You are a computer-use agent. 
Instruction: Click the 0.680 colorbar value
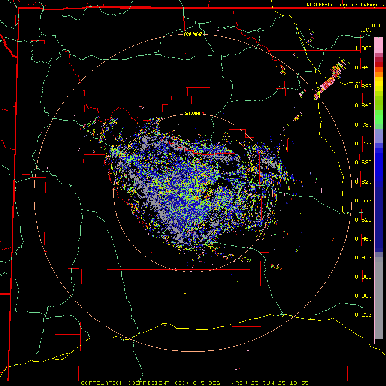coord(363,163)
